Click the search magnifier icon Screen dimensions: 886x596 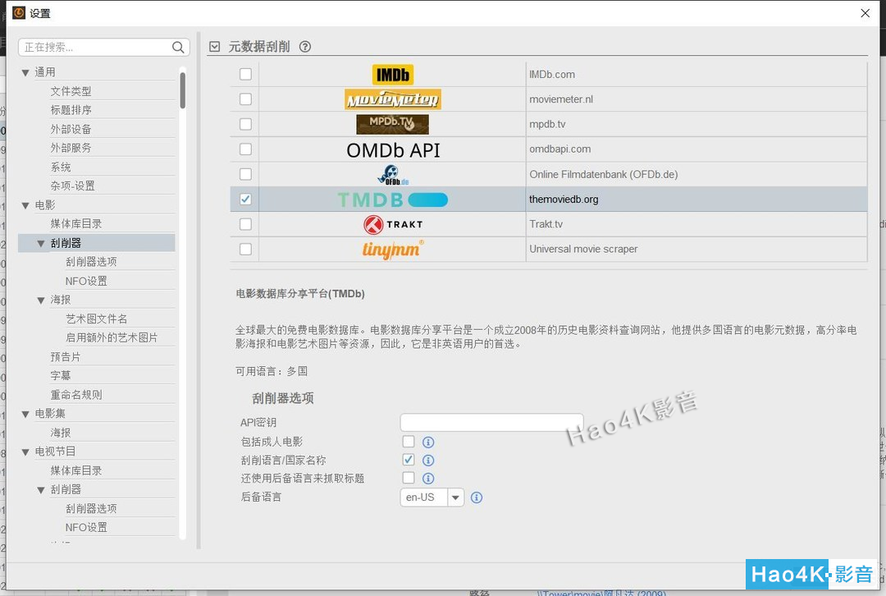[x=178, y=48]
